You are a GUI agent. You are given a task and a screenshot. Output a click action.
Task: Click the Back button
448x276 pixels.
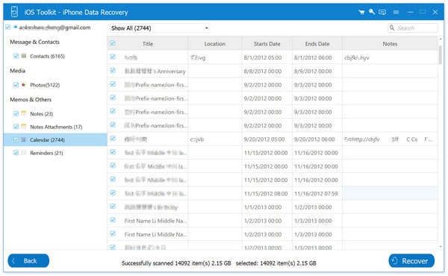[x=28, y=260]
